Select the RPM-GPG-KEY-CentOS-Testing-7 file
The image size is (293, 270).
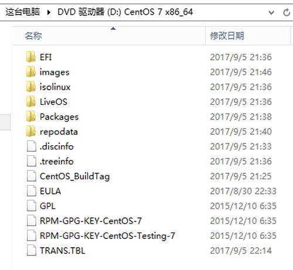[107, 236]
